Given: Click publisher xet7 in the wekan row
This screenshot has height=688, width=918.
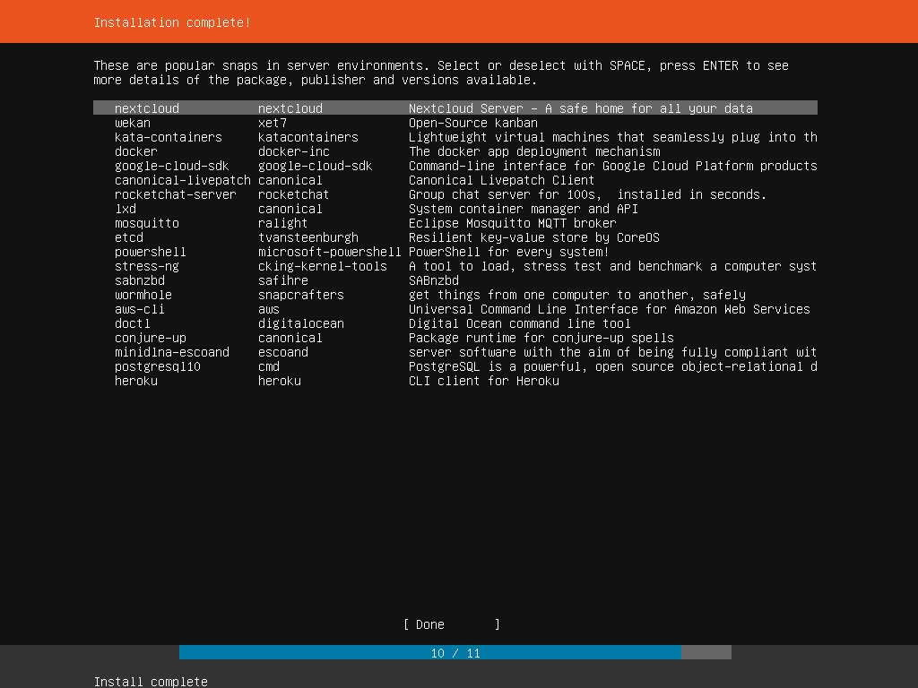Looking at the screenshot, I should click(x=273, y=123).
